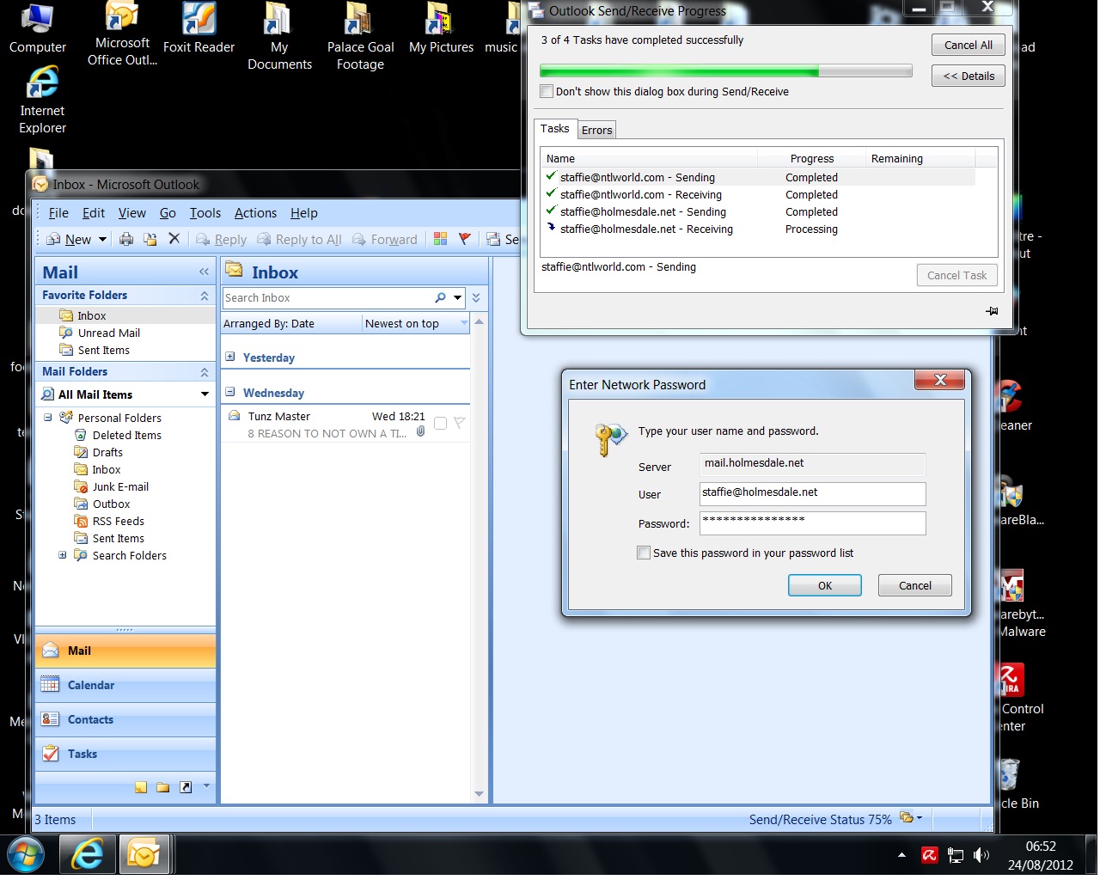Open the All Mail Items dropdown
This screenshot has width=1100, height=880.
[205, 394]
